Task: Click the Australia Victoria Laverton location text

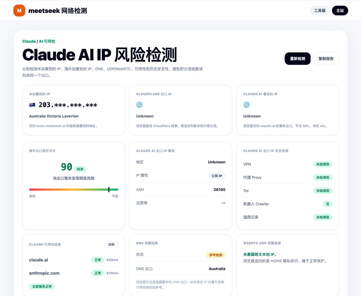Action: point(54,116)
